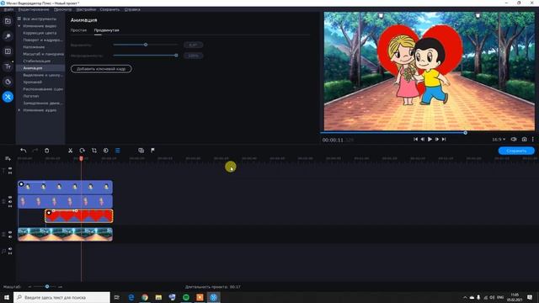The width and height of the screenshot is (539, 303).
Task: Open the stickers panel with the clock-shaped icon
Action: [8, 82]
